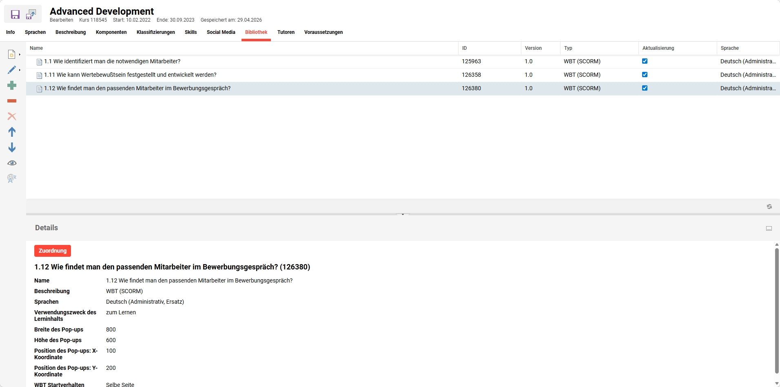Sort by the Typ column header
This screenshot has height=387, width=780.
tap(599, 48)
